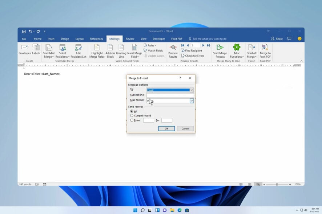Viewport: 322px width, 214px height.
Task: Click the Insert Merge Field icon
Action: pos(134,48)
